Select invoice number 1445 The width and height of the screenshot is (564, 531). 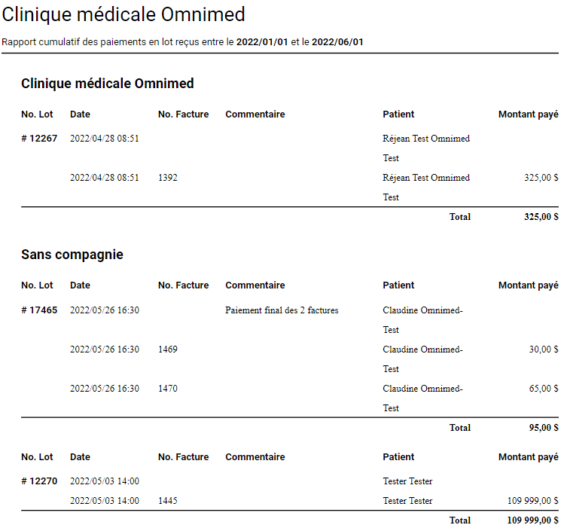coord(168,501)
